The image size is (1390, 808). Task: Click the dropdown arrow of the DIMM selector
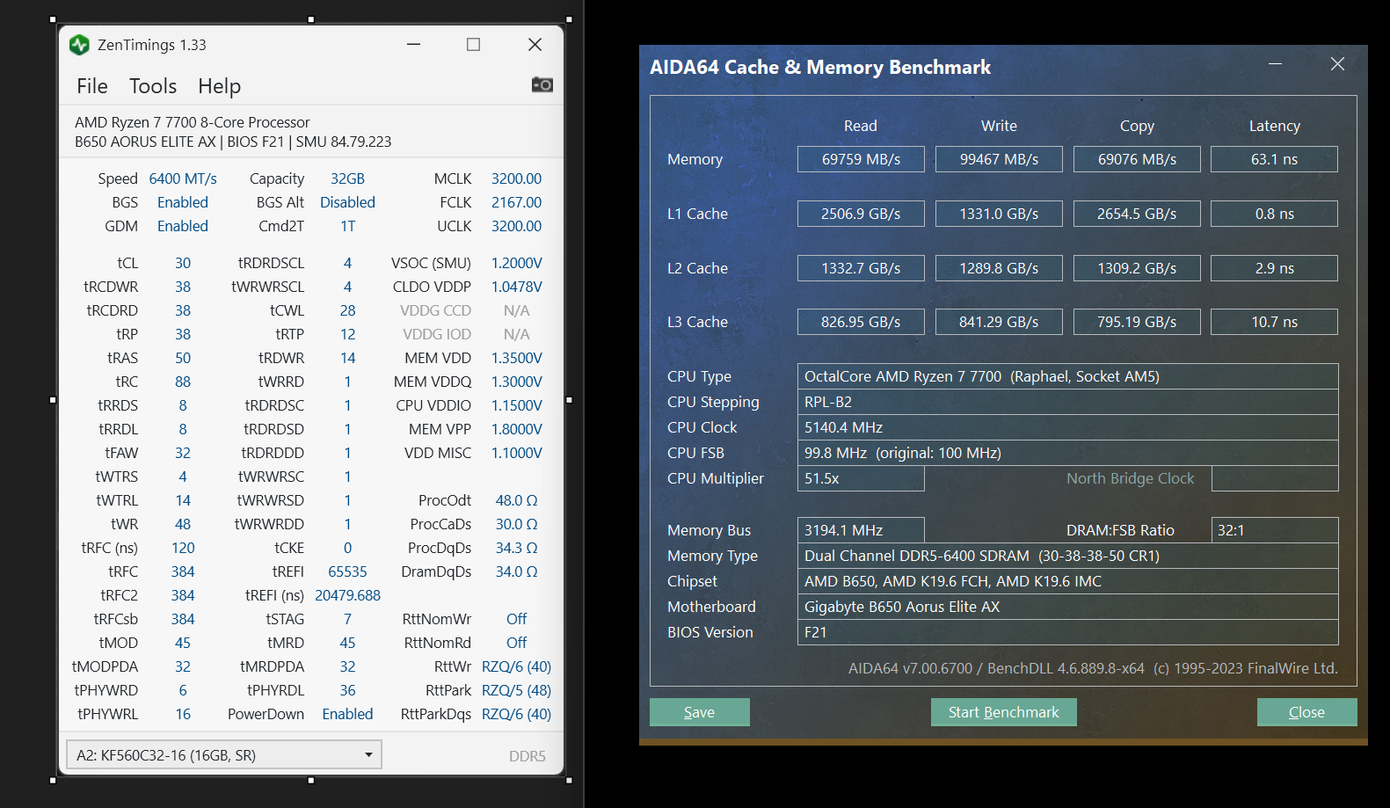click(x=368, y=755)
